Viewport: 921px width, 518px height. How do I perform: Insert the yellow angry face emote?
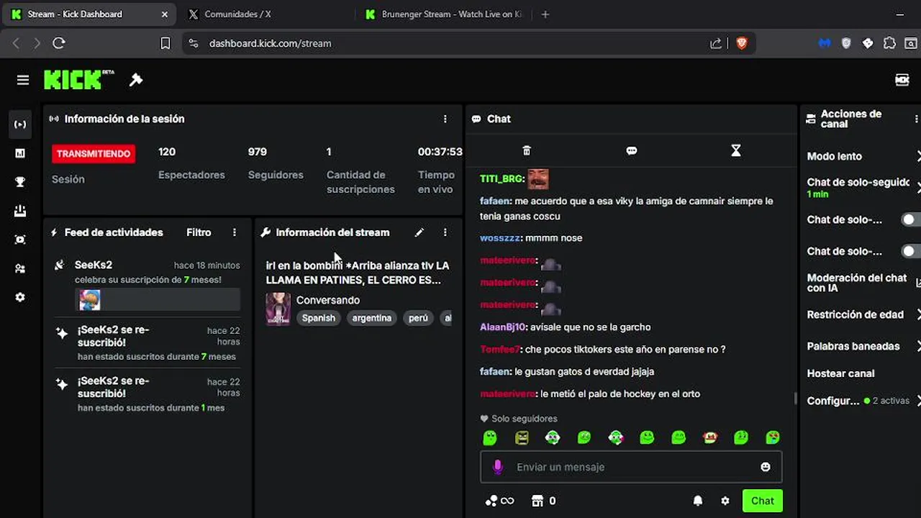point(522,437)
